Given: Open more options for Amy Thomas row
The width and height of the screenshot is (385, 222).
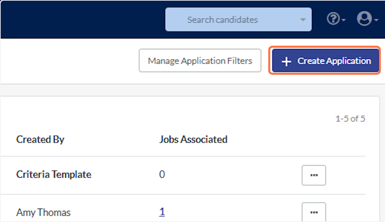Looking at the screenshot, I should (314, 212).
